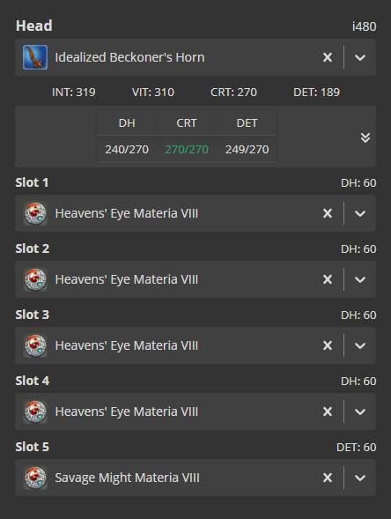The height and width of the screenshot is (519, 391).
Task: Click the Slot 3 materia icon
Action: [x=35, y=345]
